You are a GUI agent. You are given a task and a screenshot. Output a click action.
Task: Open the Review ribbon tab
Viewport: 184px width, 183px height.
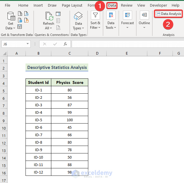(127, 5)
